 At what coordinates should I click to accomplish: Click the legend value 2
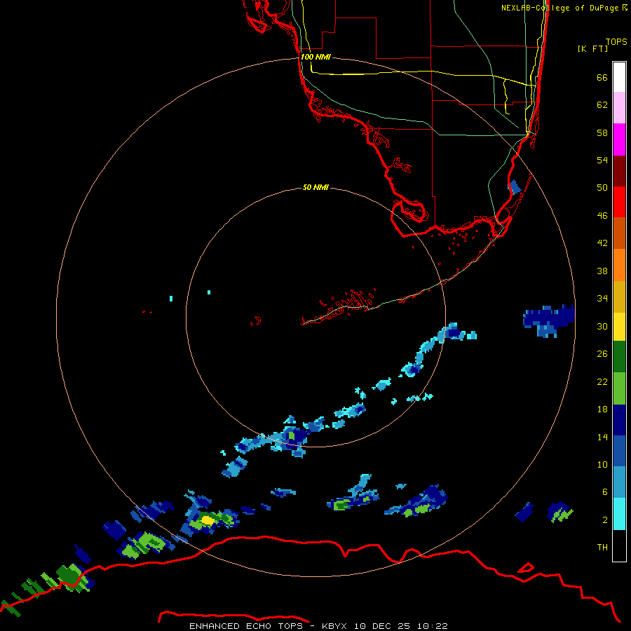(x=605, y=520)
